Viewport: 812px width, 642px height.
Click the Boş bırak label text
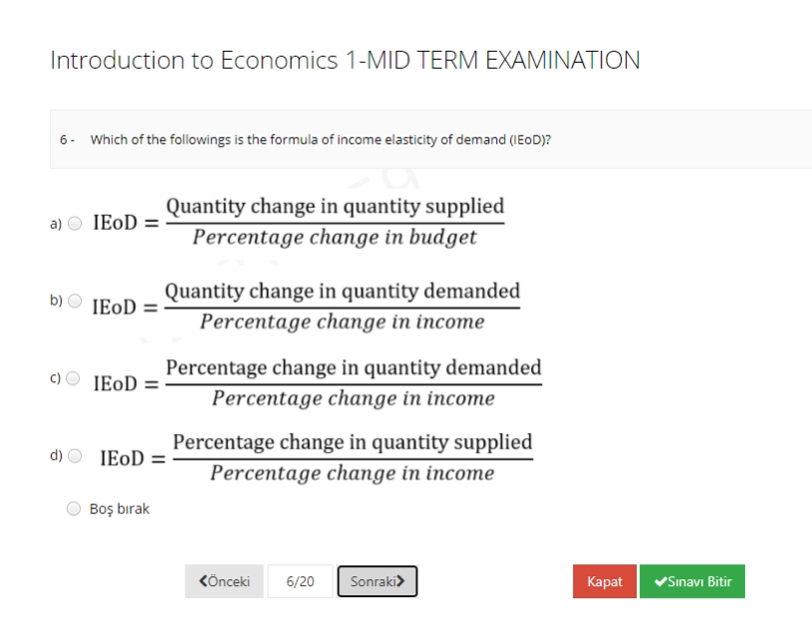coord(121,508)
